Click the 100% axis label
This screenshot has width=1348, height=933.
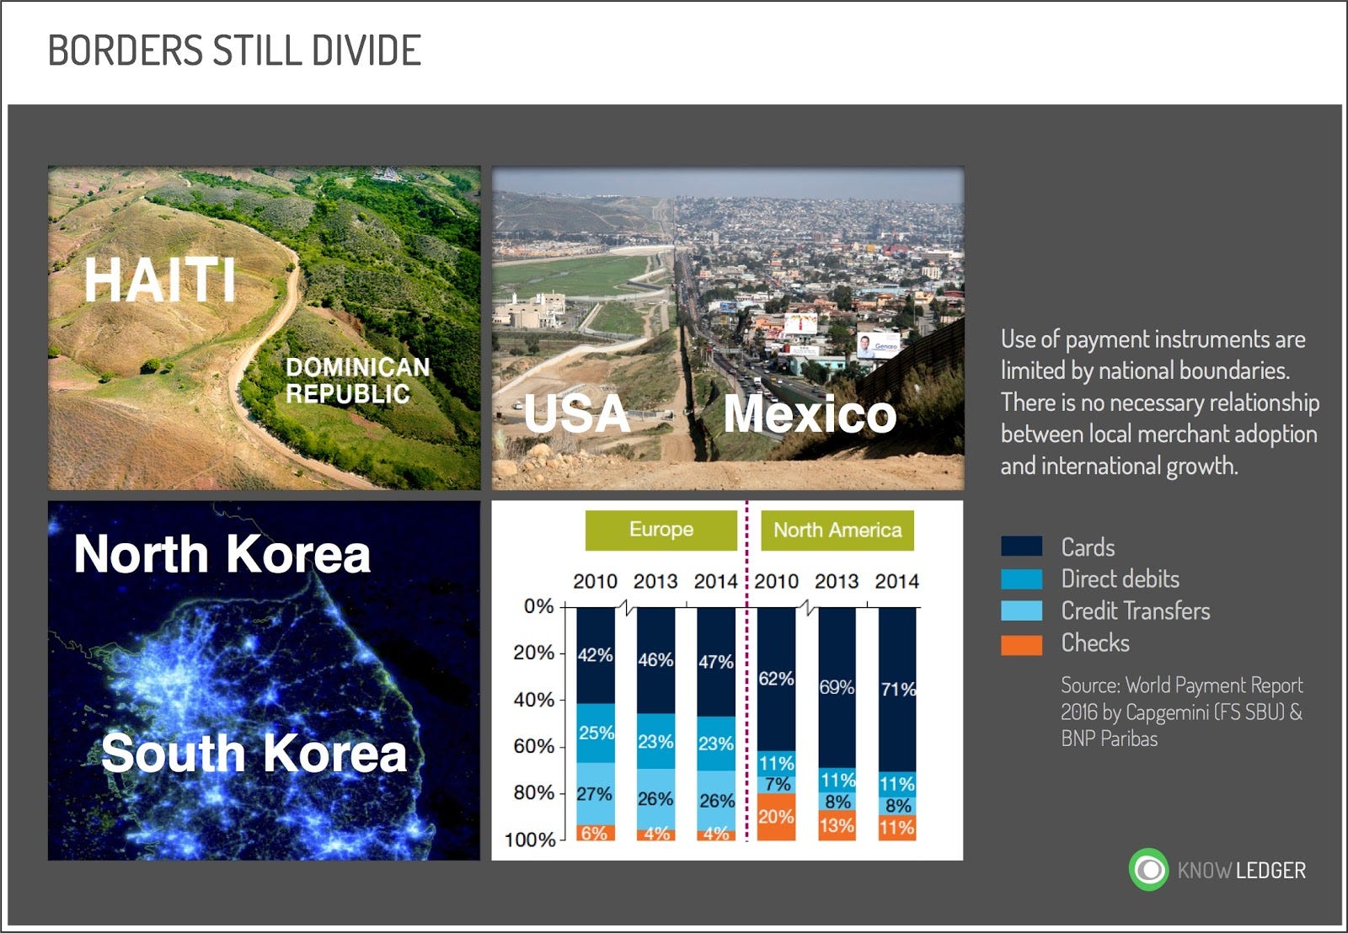point(530,840)
